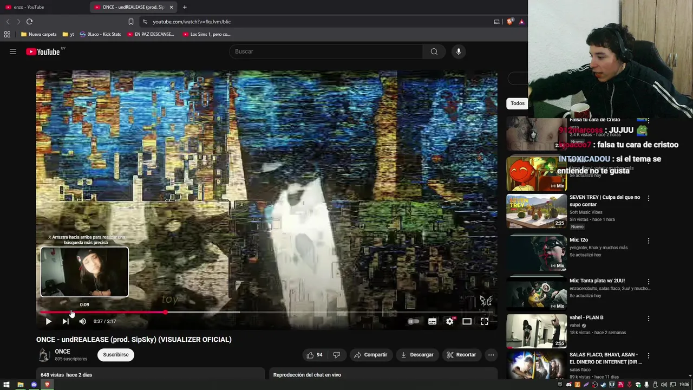Image resolution: width=693 pixels, height=390 pixels.
Task: Open yt bookmark folder
Action: pos(68,34)
